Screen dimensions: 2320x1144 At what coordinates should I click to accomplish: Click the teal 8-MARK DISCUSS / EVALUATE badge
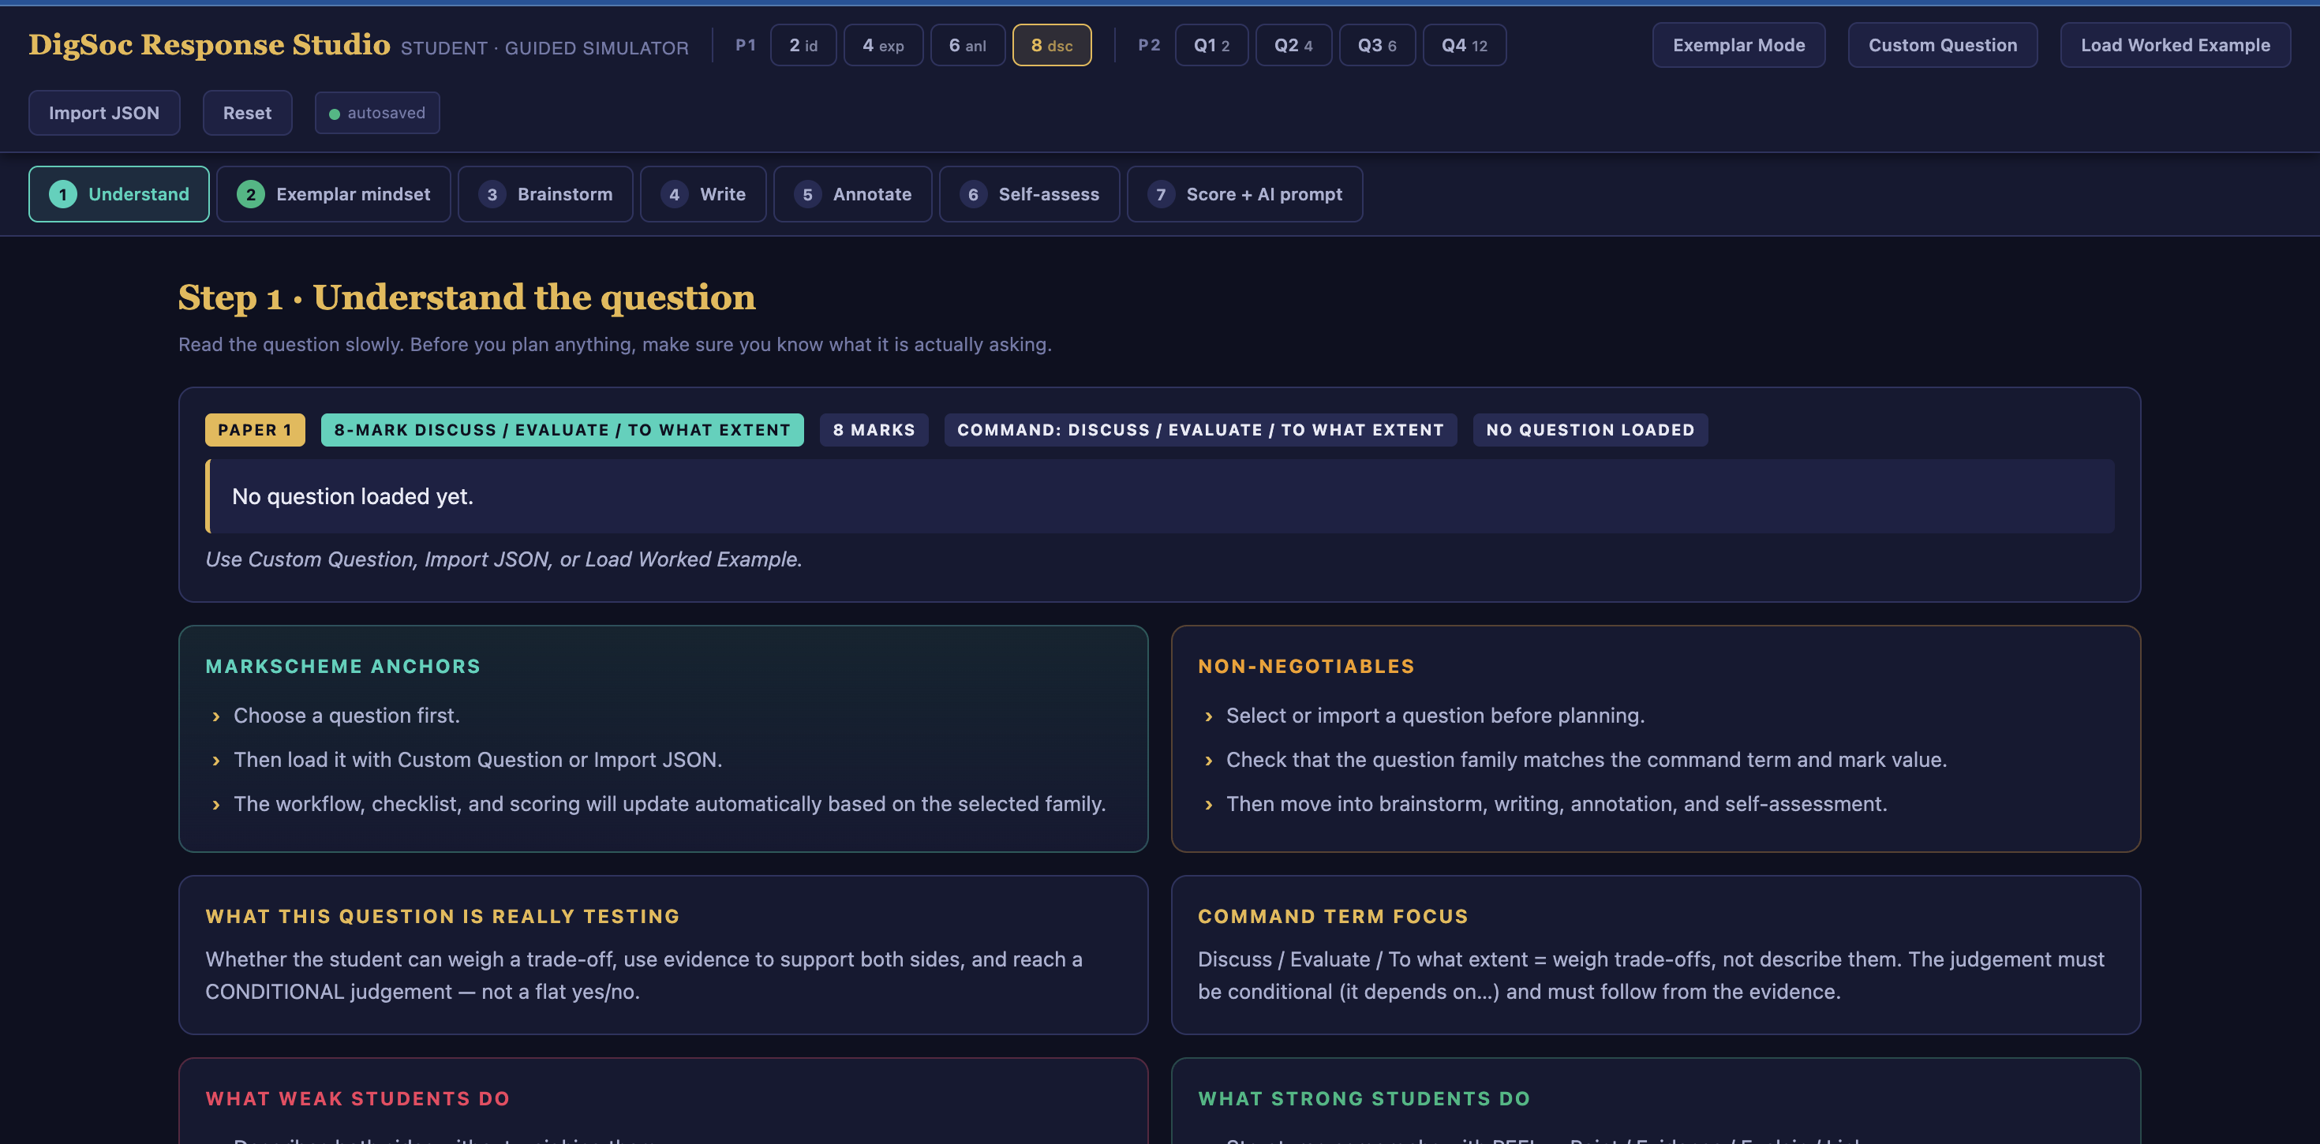click(562, 430)
